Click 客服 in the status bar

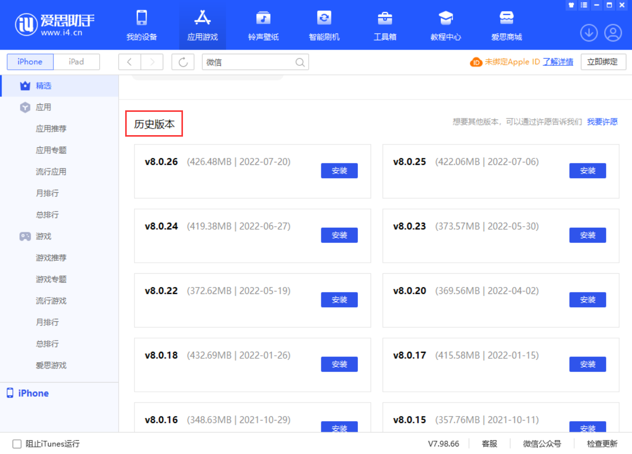[x=490, y=444]
